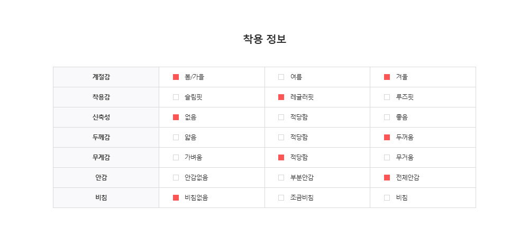Check the 무거움 weight checkbox

click(x=387, y=158)
